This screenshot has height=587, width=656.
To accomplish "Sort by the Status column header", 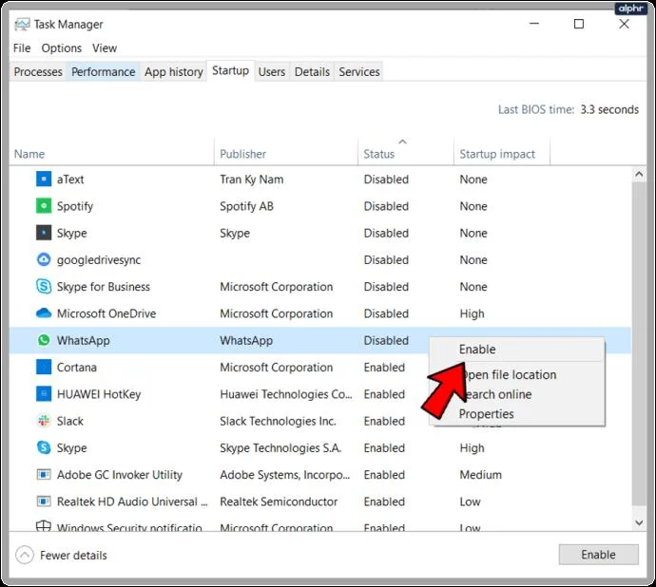I will pos(406,154).
